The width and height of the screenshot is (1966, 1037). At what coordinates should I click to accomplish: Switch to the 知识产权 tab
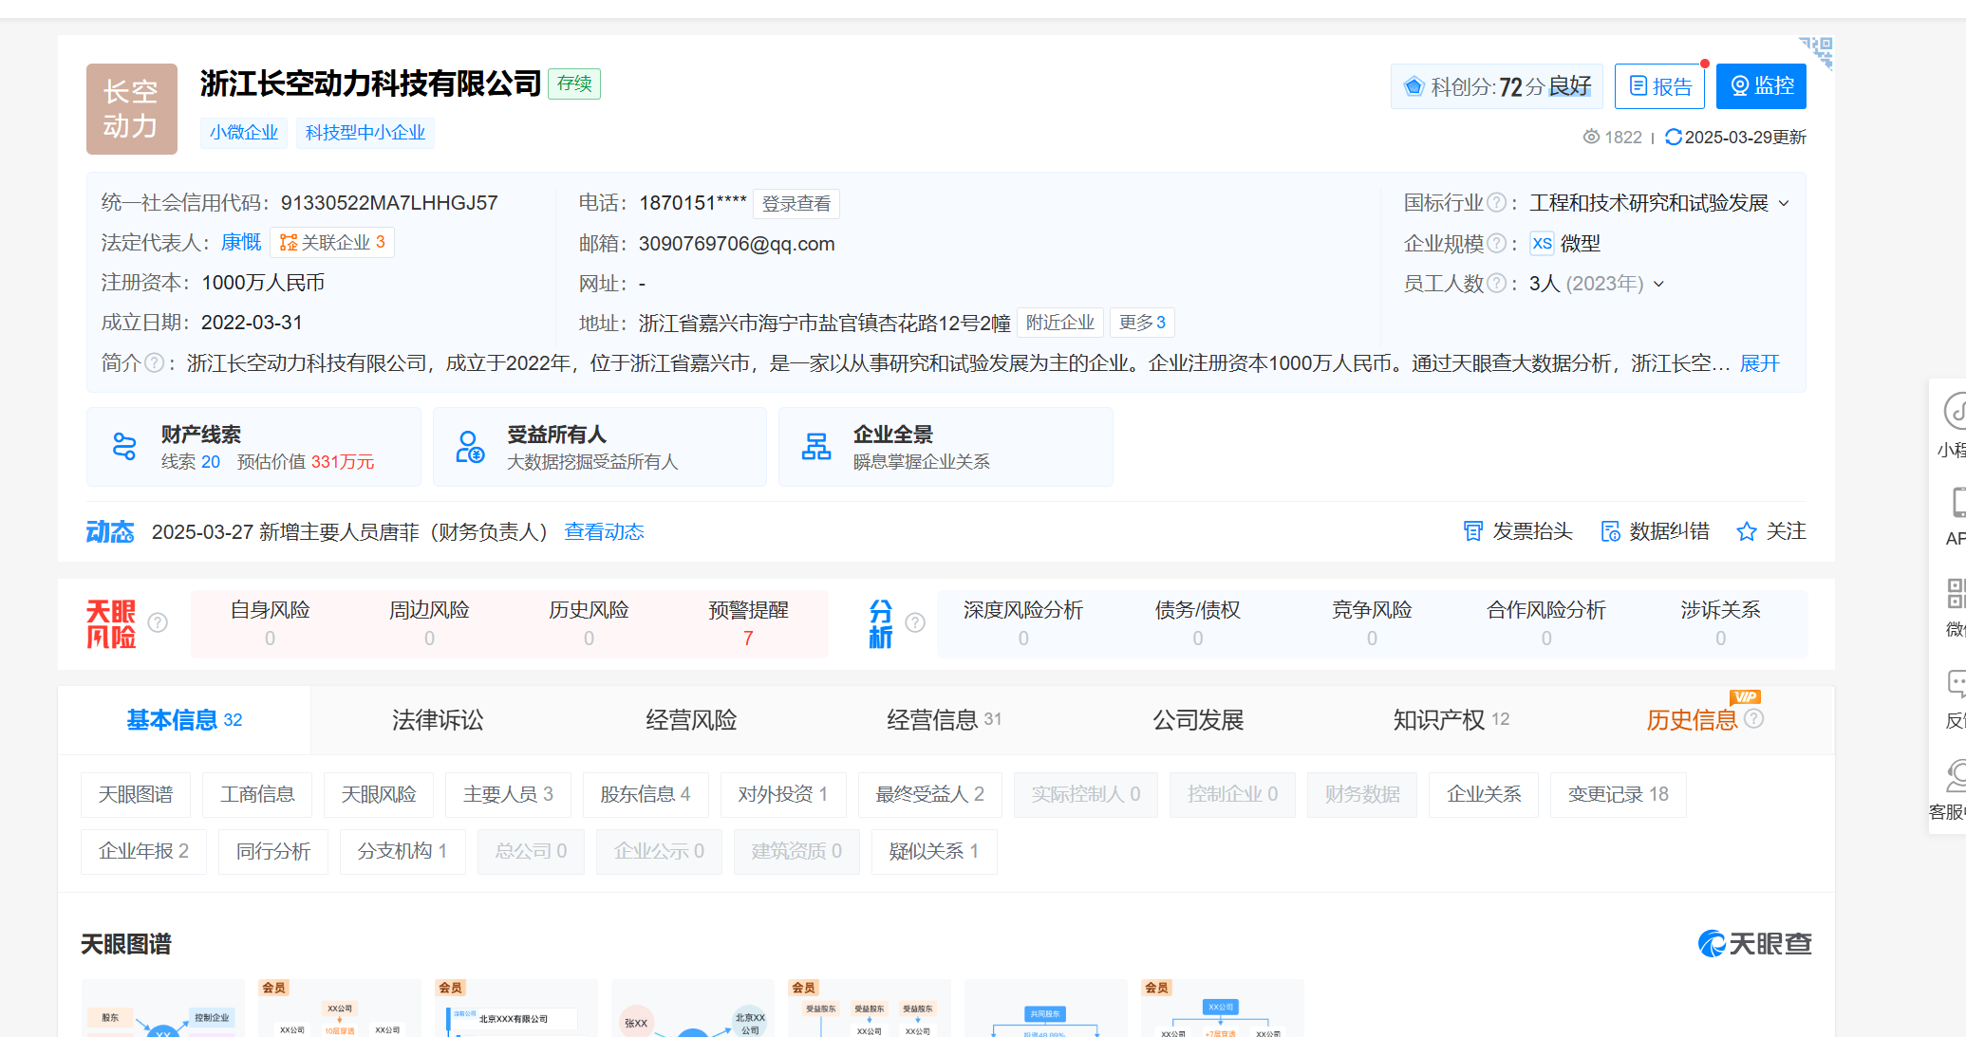[1451, 720]
